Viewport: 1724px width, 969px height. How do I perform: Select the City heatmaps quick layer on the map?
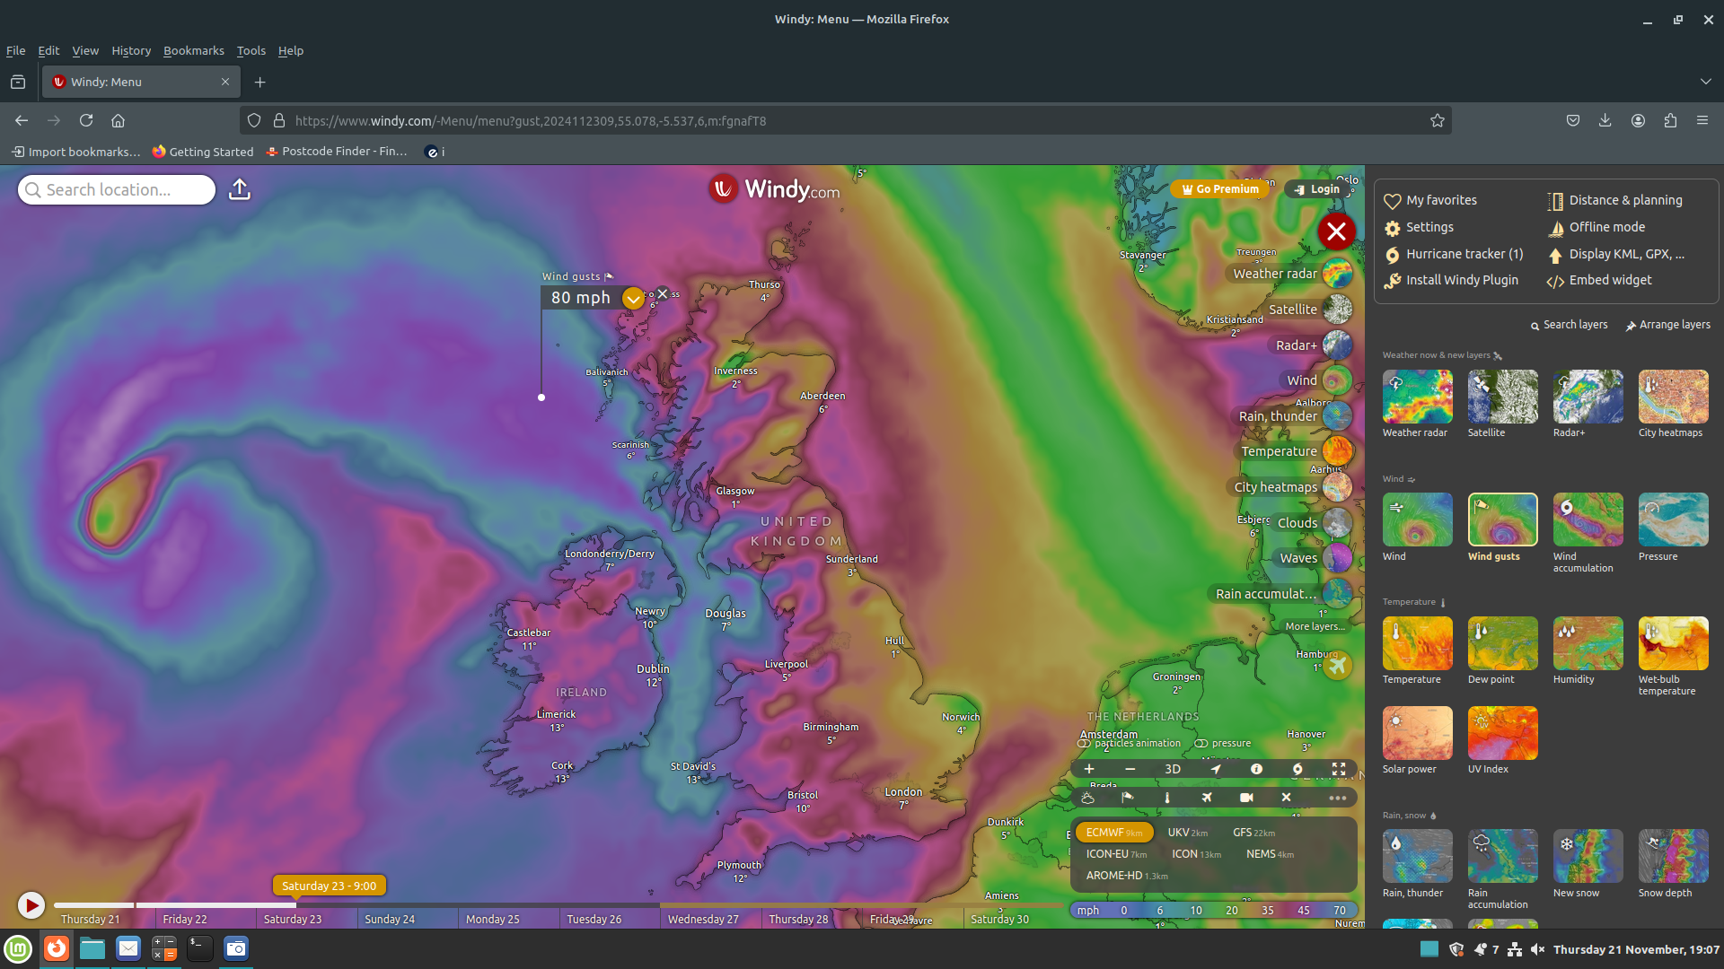tap(1291, 487)
